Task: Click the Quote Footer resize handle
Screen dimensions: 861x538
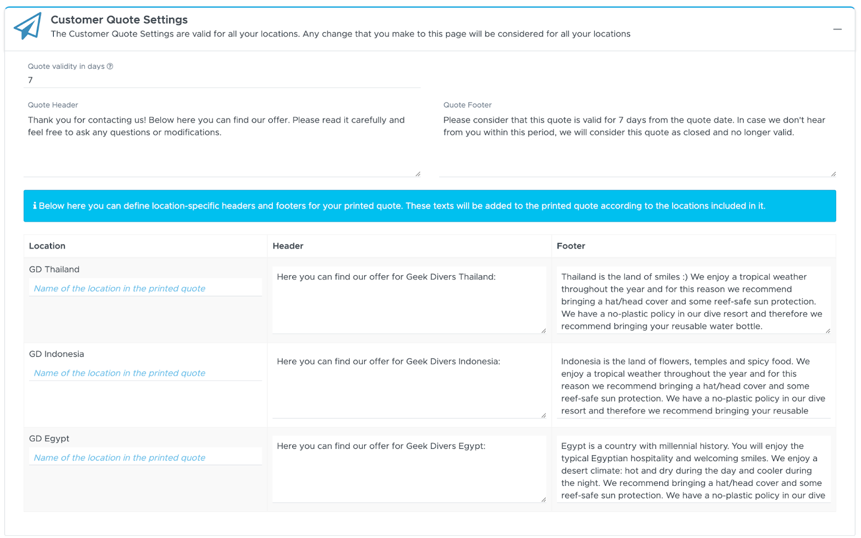Action: click(833, 174)
